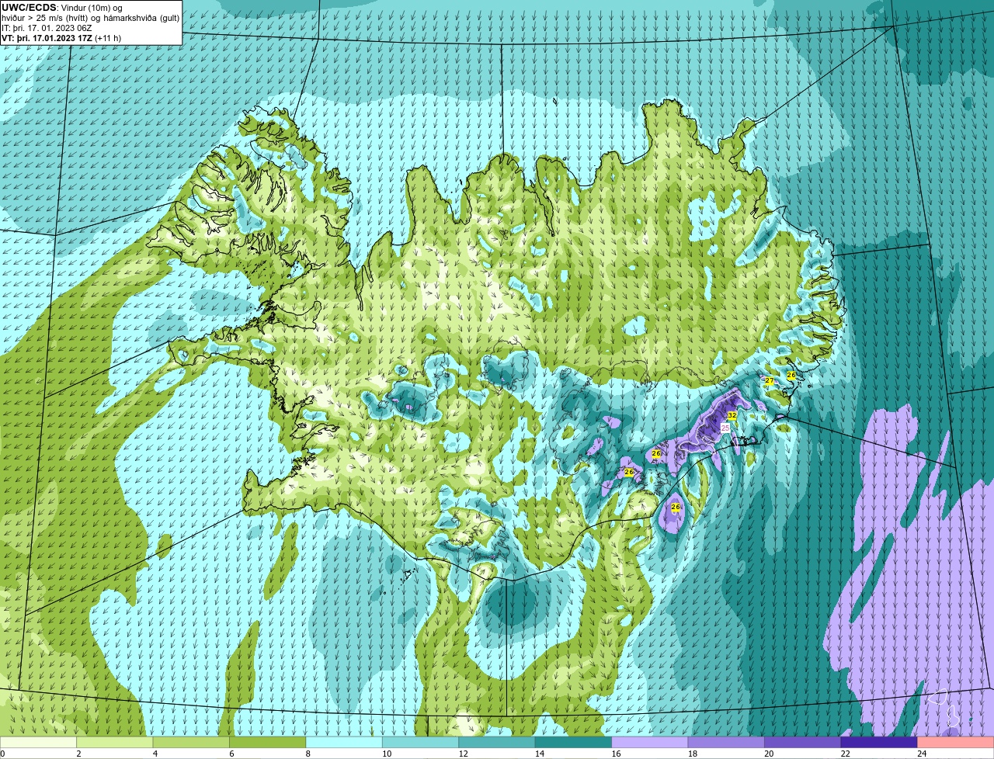Screen dimensions: 994x759
Task: Click the "VT: þri. 17.01.2023 17Z" valid time
Action: tap(47, 38)
